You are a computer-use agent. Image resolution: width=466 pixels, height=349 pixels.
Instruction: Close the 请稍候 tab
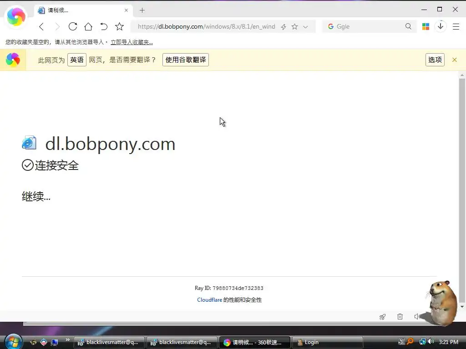[127, 10]
